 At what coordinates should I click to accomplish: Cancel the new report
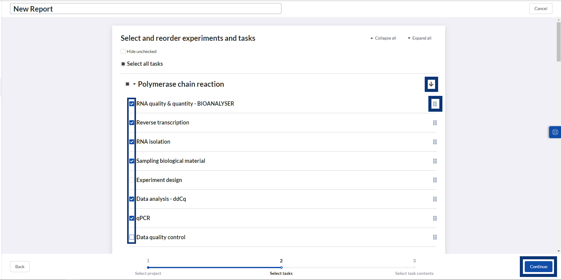click(541, 9)
